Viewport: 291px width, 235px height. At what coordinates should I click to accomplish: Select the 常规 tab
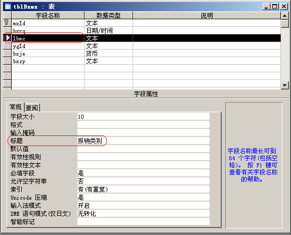pyautogui.click(x=16, y=107)
